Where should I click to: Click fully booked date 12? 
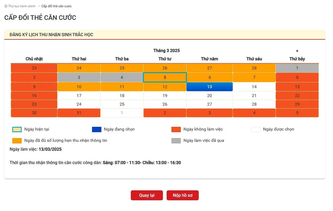click(165, 87)
